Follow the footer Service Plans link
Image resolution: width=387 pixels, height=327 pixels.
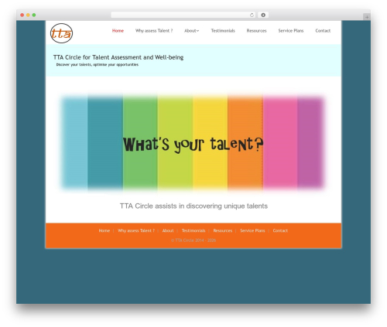[x=252, y=230]
